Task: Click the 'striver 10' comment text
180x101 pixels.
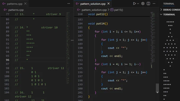Action: click(x=49, y=27)
